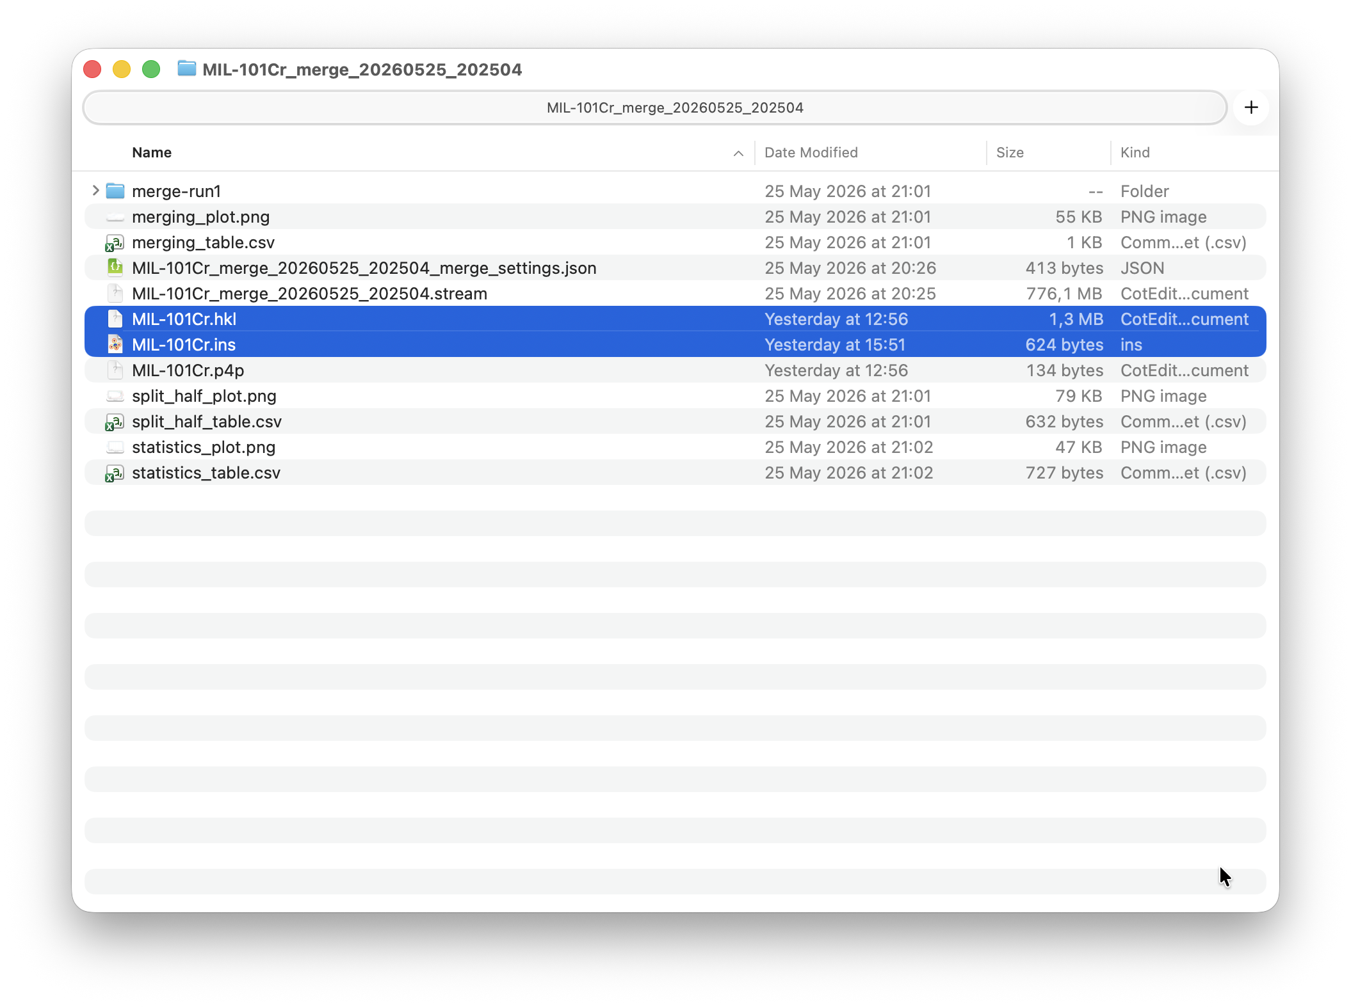Click the MIL-101Cr.ins file icon

point(115,344)
